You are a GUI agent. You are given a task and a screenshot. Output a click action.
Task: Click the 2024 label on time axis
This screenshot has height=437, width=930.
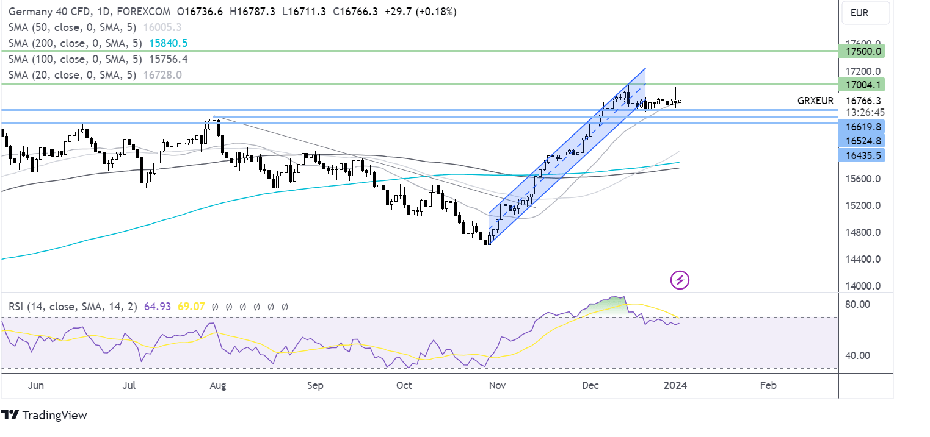click(x=675, y=386)
